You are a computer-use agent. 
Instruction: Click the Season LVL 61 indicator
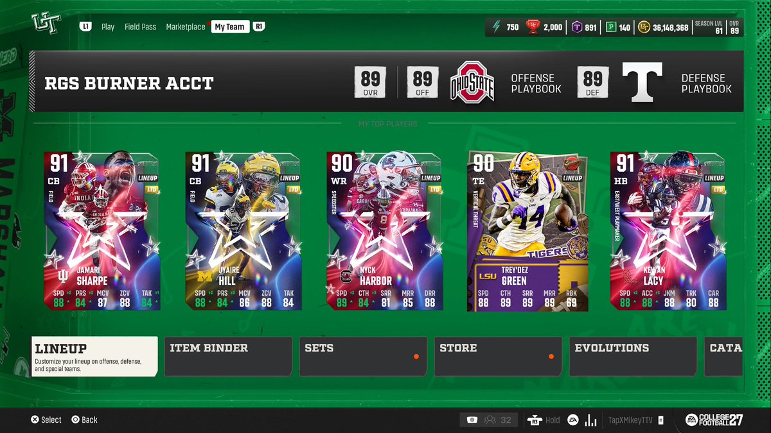709,27
